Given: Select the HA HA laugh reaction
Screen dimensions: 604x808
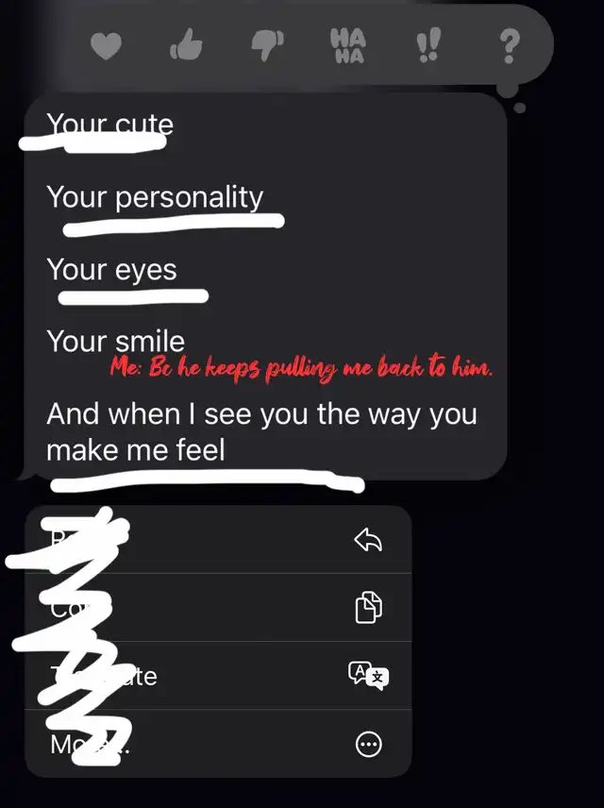Looking at the screenshot, I should 348,46.
